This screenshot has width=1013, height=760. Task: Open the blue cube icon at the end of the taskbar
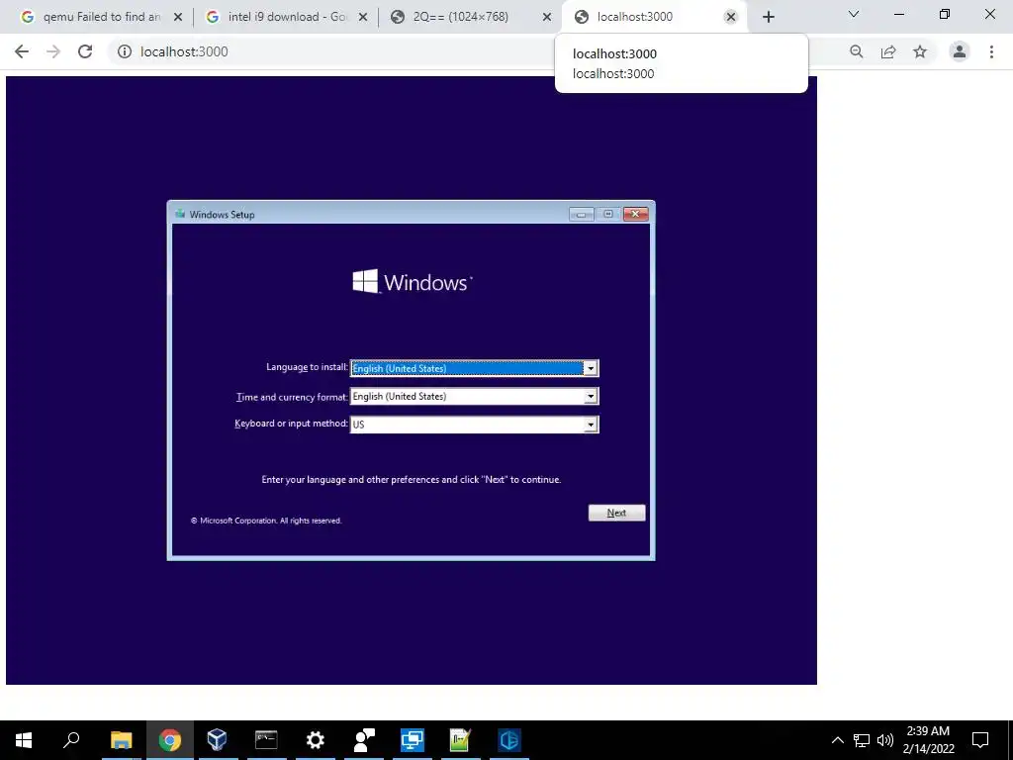tap(509, 740)
